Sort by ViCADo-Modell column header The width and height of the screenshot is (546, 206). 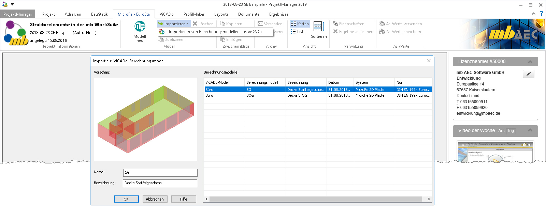[224, 82]
